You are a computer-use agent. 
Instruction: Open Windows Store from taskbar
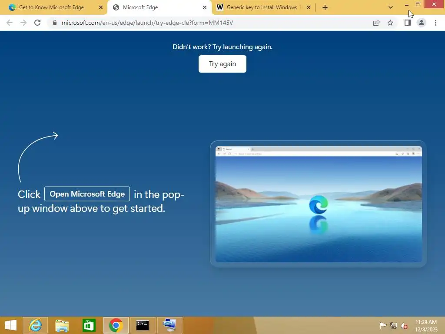(89, 325)
